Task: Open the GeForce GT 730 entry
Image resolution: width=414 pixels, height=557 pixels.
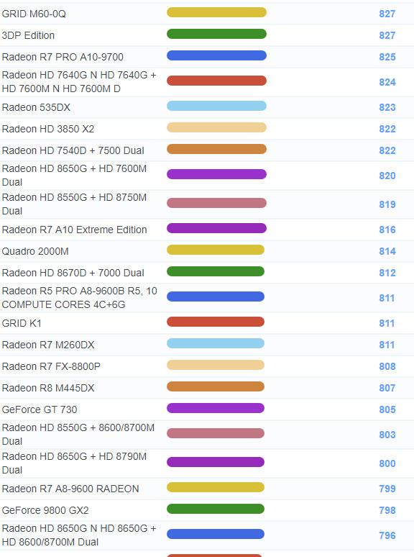Action: tap(40, 410)
